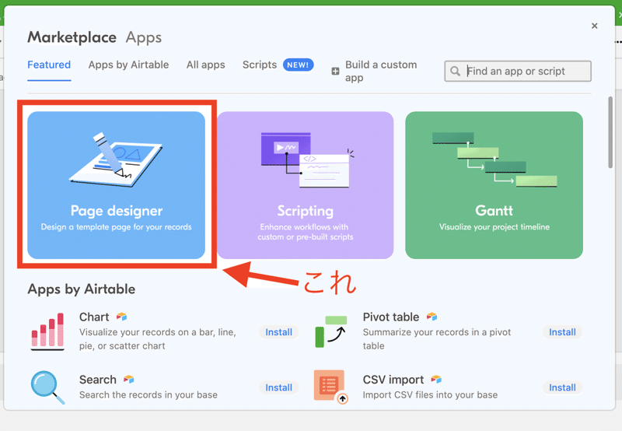
Task: Click the CSV import app title
Action: [393, 380]
